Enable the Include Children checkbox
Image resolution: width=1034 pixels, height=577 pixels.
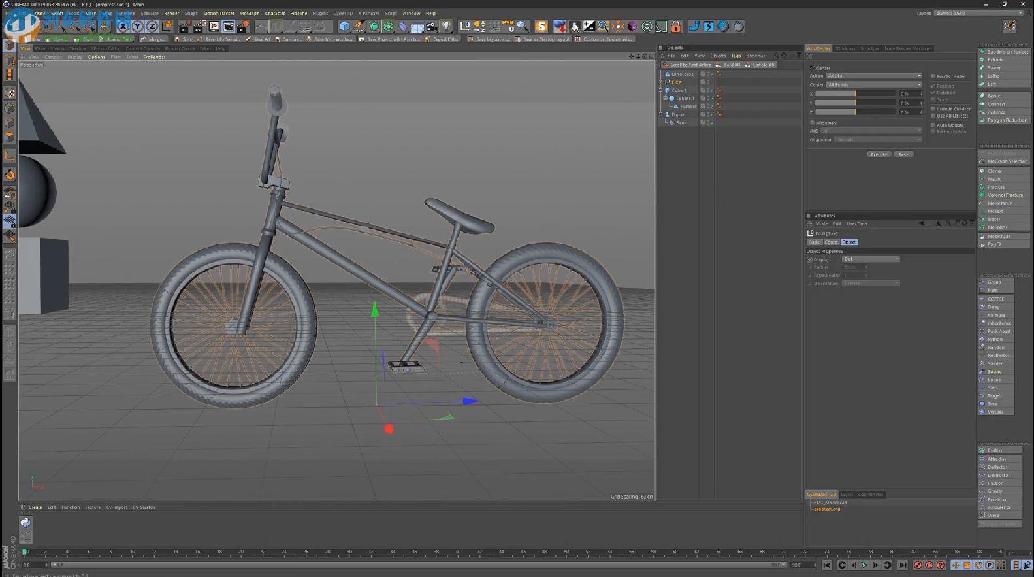tap(933, 109)
